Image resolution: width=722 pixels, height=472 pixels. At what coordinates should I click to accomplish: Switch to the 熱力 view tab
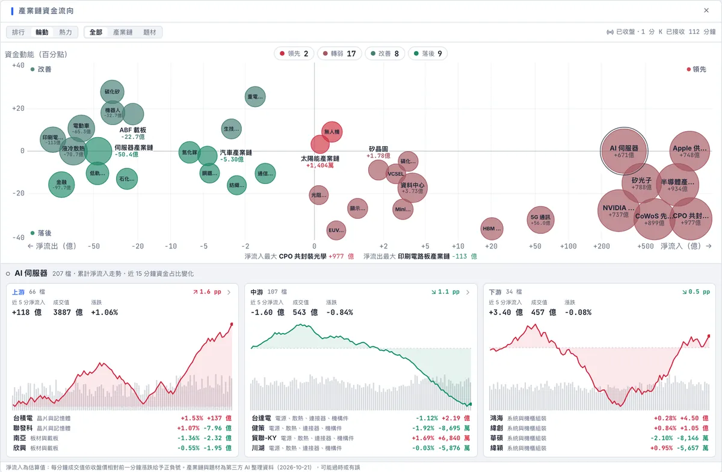point(66,32)
